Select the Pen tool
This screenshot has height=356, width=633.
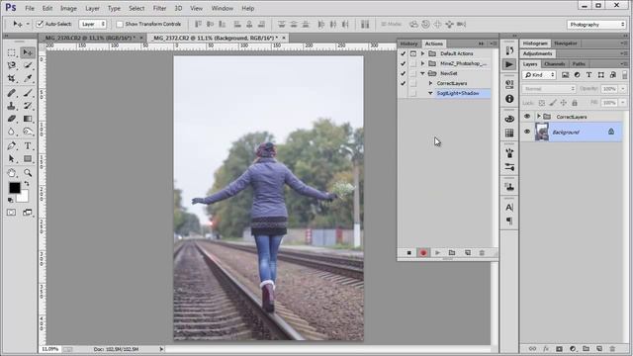click(11, 146)
